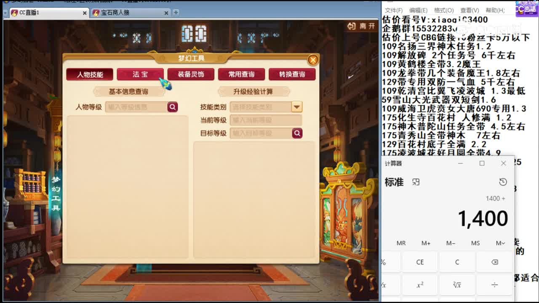The width and height of the screenshot is (539, 303).
Task: Click notepad line 109黄鹤楼全带3.2魔王
Action: pos(432,64)
